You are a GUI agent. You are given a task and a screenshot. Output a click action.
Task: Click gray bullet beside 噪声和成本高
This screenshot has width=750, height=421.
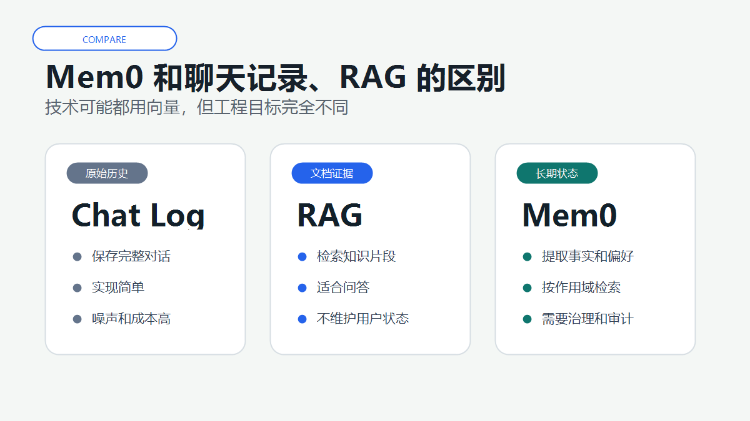tap(77, 319)
